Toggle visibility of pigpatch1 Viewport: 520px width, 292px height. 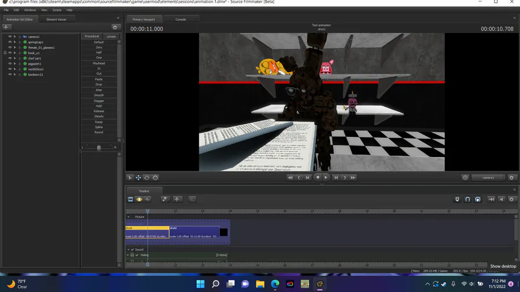(x=10, y=63)
